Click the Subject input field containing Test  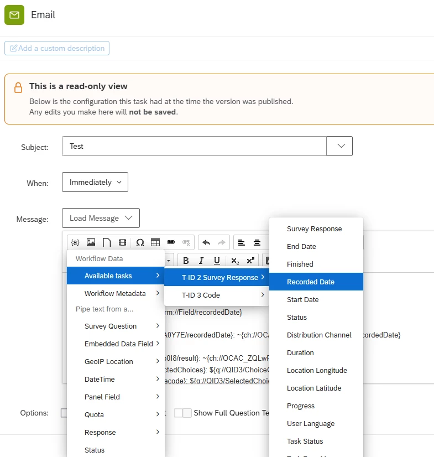[x=194, y=146]
